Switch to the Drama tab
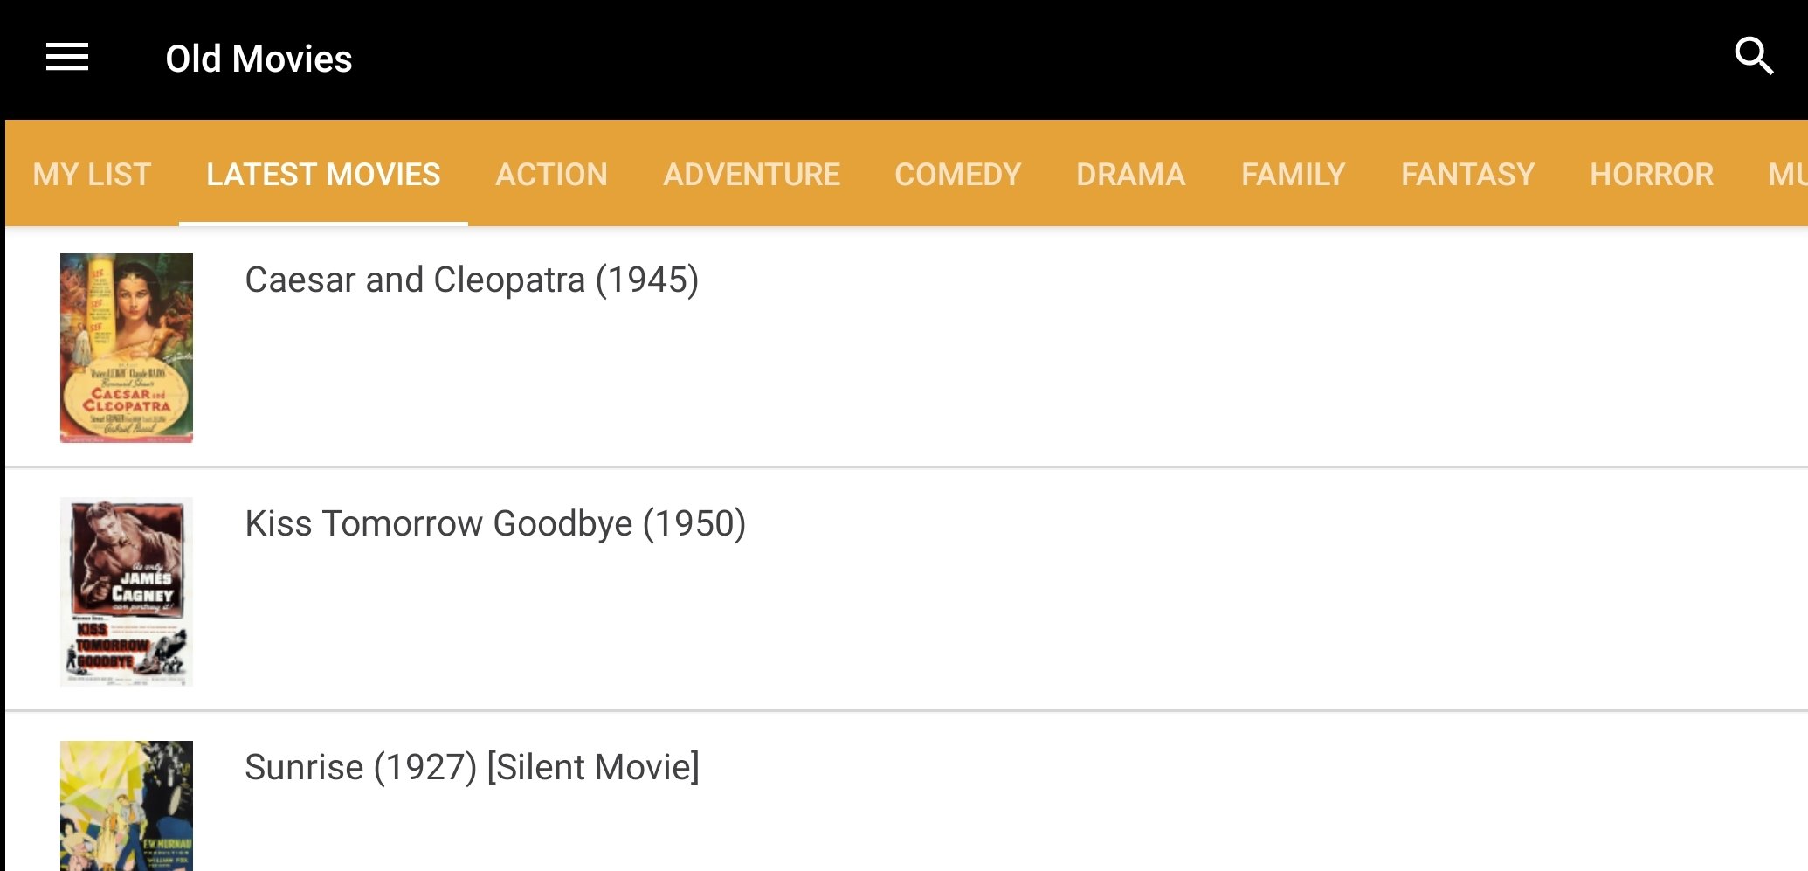This screenshot has height=871, width=1808. (1130, 174)
